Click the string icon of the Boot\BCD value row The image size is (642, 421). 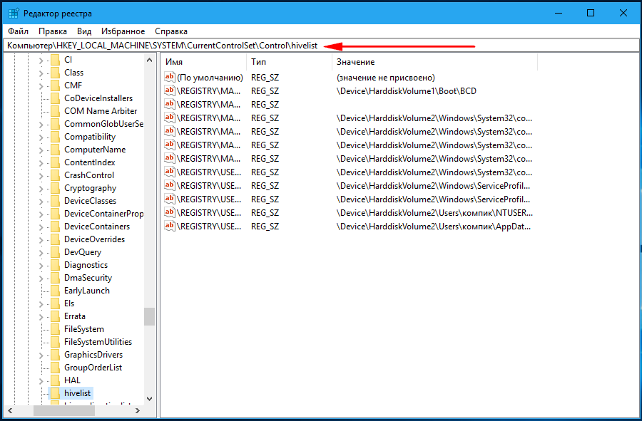[170, 90]
